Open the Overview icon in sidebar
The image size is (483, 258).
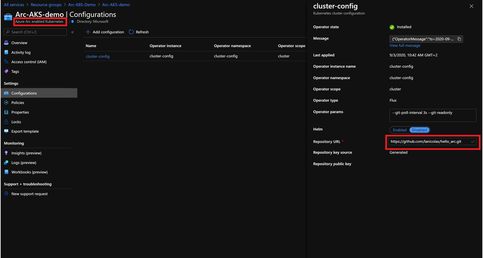pos(6,43)
